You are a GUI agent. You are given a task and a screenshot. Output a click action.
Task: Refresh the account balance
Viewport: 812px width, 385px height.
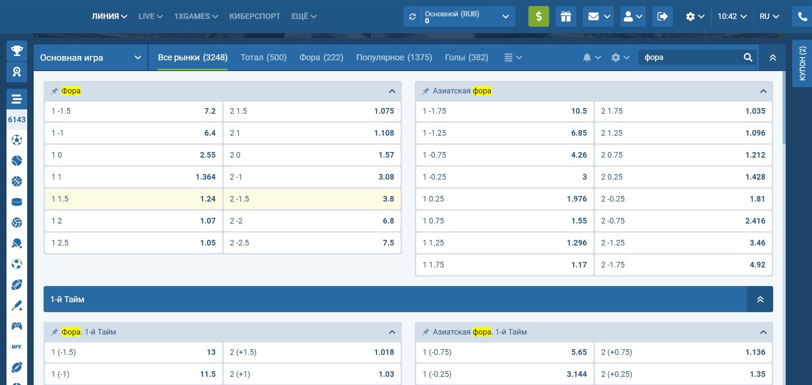tap(413, 16)
